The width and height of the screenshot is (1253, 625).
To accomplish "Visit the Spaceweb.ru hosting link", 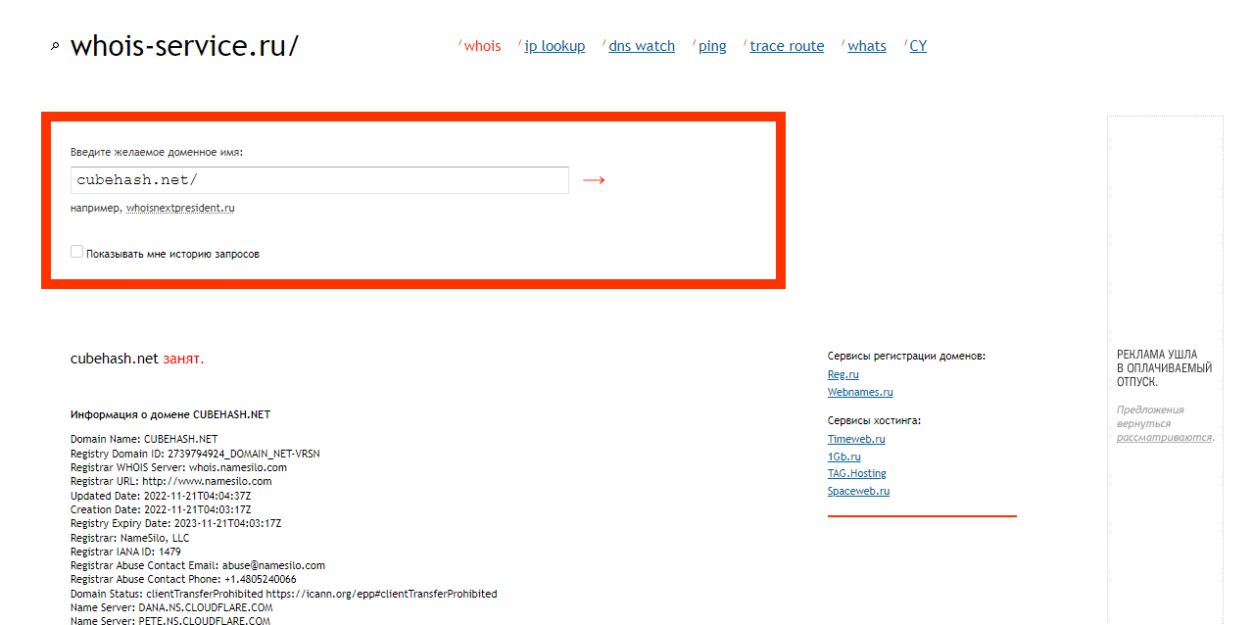I will click(858, 492).
